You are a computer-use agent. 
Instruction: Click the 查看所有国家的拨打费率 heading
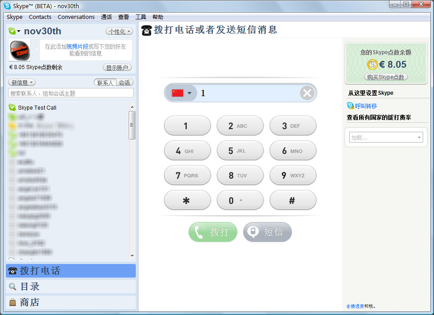[x=379, y=117]
